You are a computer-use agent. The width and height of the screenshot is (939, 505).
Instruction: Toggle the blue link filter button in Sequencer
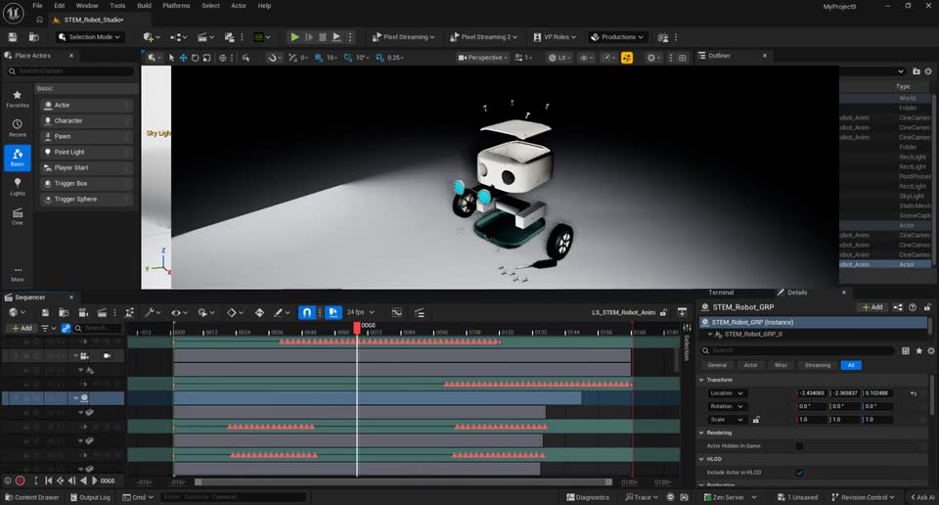[x=66, y=328]
